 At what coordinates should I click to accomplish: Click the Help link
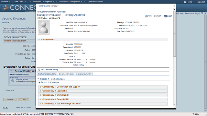181,14
